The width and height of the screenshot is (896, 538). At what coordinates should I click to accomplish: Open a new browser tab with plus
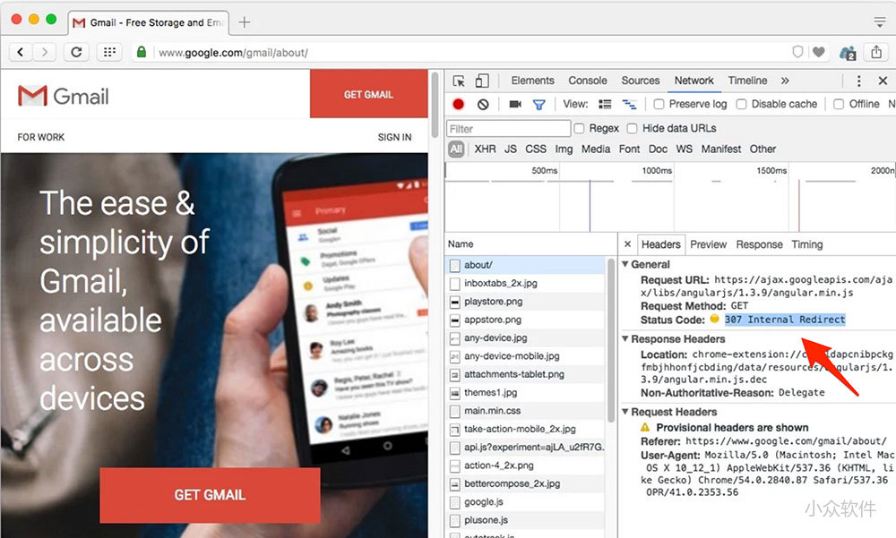click(245, 22)
